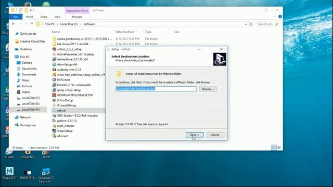The image size is (333, 187).
Task: Open the Home ribbon tab
Action: [x=30, y=17]
